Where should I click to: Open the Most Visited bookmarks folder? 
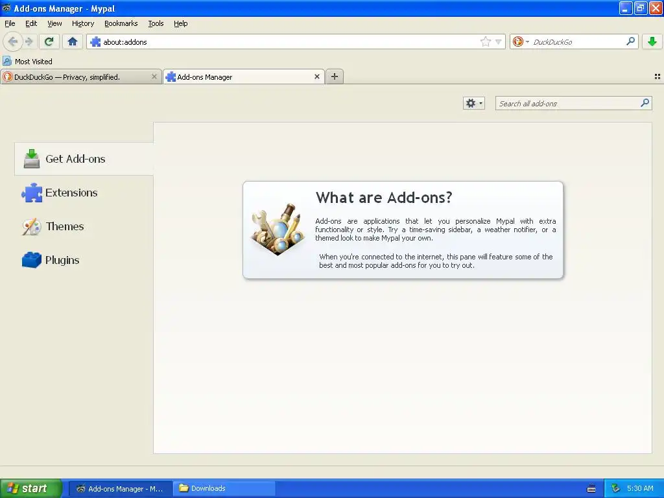(x=27, y=62)
